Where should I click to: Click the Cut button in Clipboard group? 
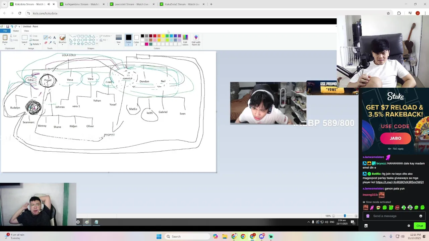(x=13, y=36)
